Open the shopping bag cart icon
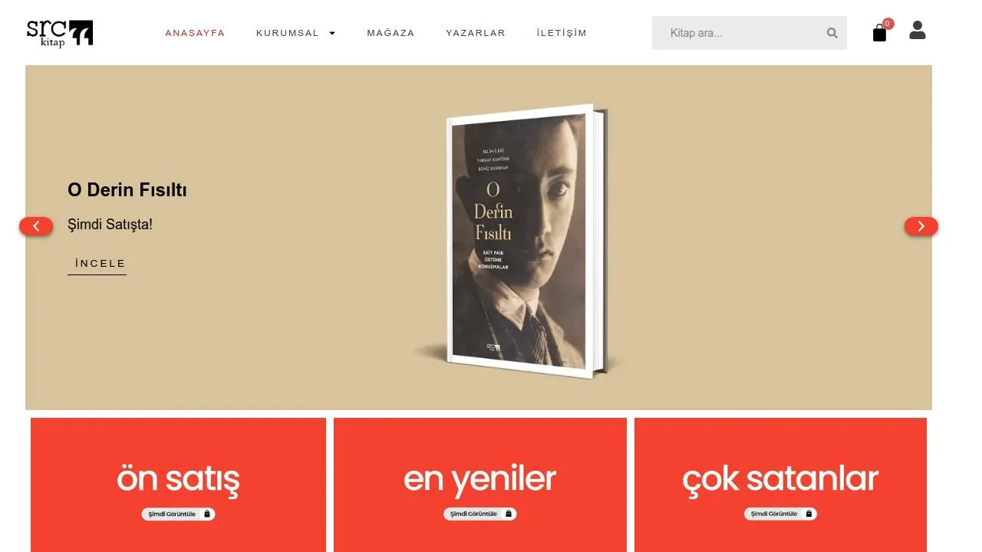 (879, 33)
